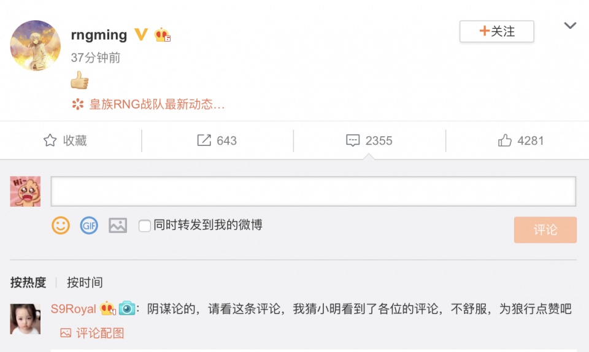
Task: Click the camera badge next to S9Royal
Action: [127, 308]
